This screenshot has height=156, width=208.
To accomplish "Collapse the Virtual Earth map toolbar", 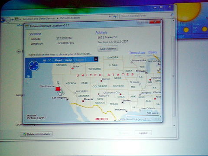I will pyautogui.click(x=96, y=59).
